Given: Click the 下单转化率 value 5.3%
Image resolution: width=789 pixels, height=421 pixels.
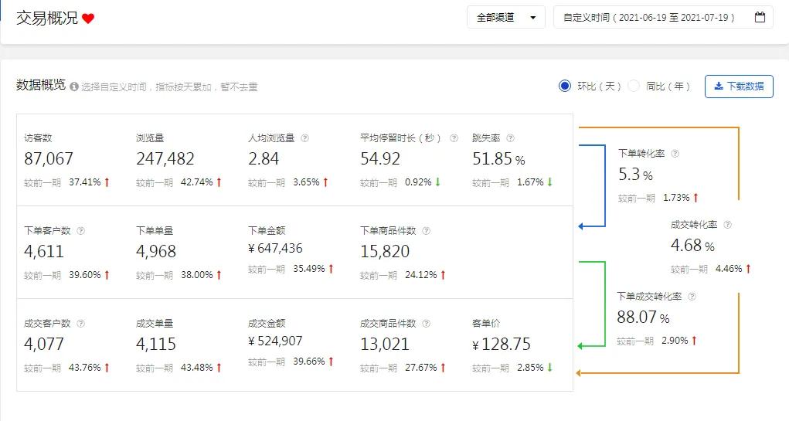Looking at the screenshot, I should [x=635, y=175].
